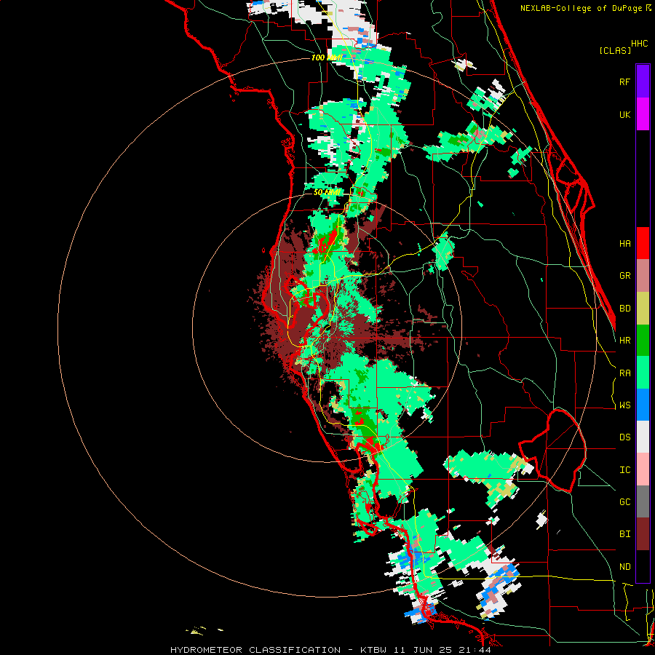Click the 100 NMI range ring label

click(x=327, y=57)
